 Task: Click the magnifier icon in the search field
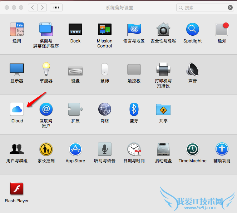pos(181,7)
